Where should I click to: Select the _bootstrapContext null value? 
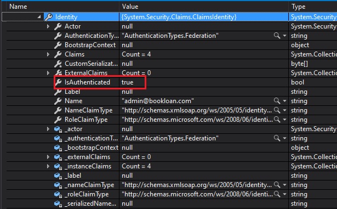pyautogui.click(x=127, y=148)
